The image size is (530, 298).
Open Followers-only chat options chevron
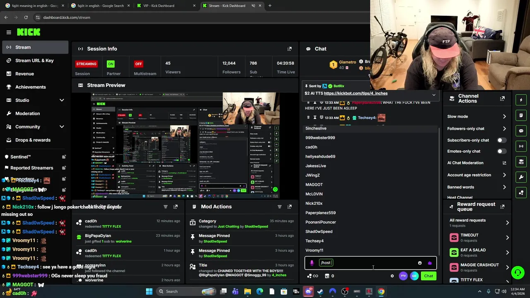[x=504, y=129]
